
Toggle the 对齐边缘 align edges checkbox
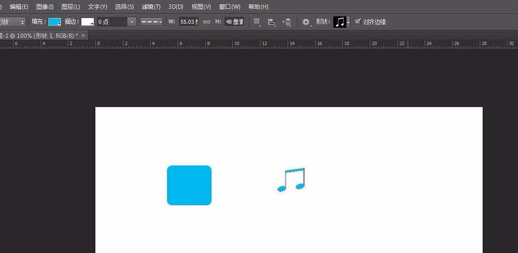[x=357, y=22]
